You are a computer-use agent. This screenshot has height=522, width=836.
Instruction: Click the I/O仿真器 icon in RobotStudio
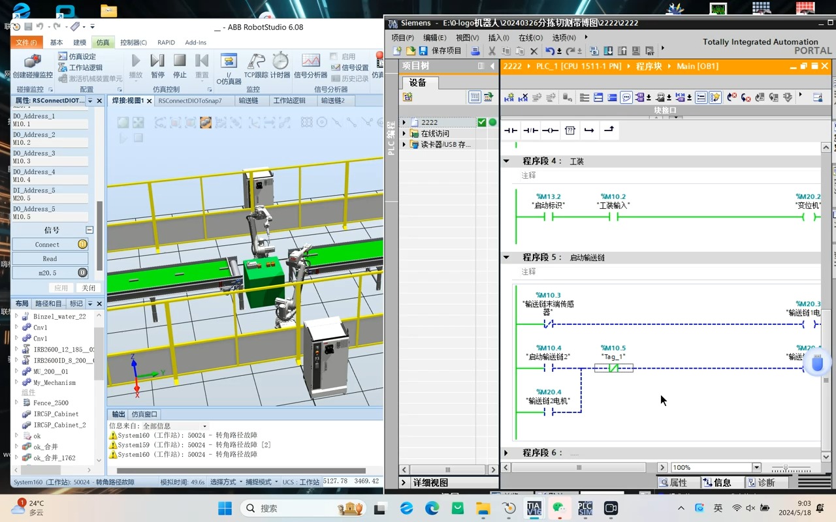pyautogui.click(x=229, y=69)
